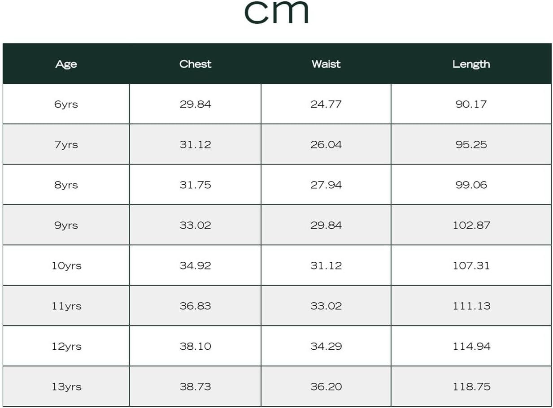The height and width of the screenshot is (408, 553).
Task: Select the 7yrs age cell
Action: tap(66, 144)
